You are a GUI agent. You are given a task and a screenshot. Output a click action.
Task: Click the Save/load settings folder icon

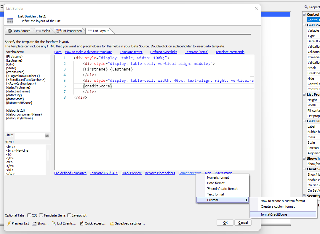112,224
